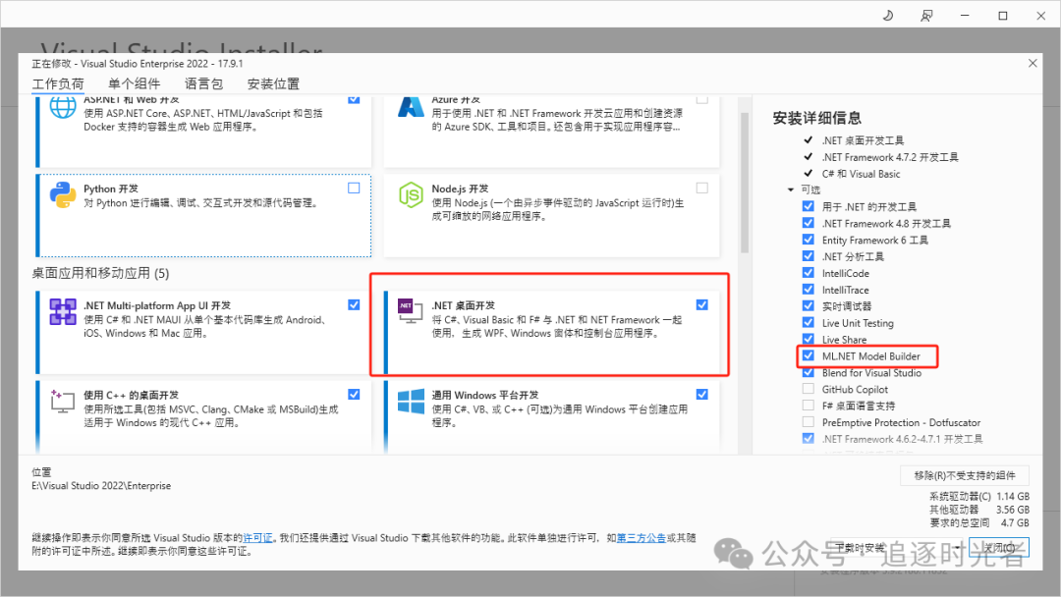Select the Python 开发 workload icon
This screenshot has height=597, width=1061.
(63, 194)
